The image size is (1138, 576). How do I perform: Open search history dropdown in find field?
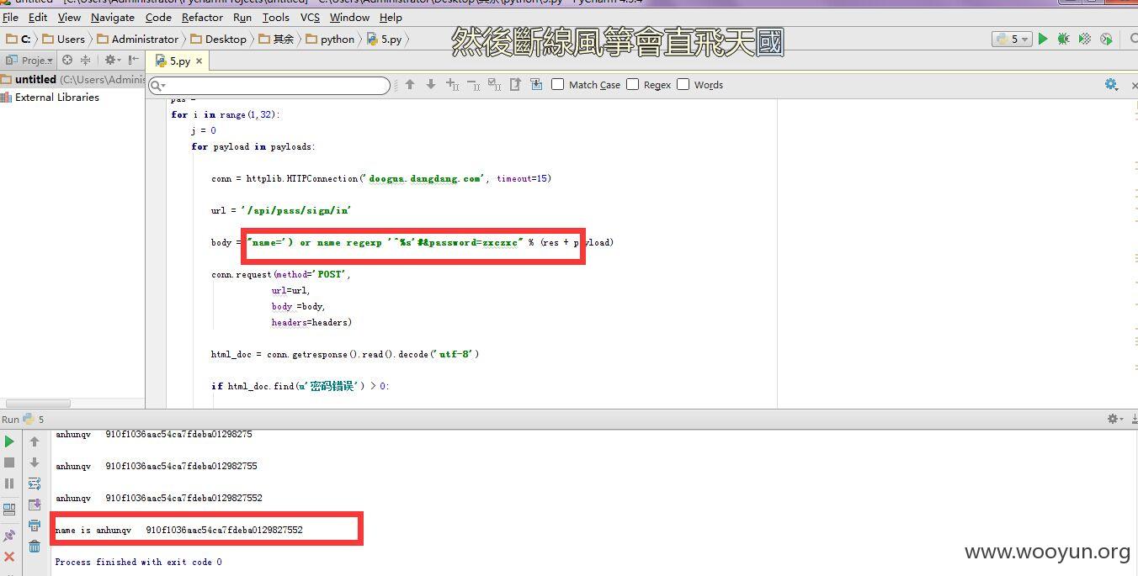(157, 85)
